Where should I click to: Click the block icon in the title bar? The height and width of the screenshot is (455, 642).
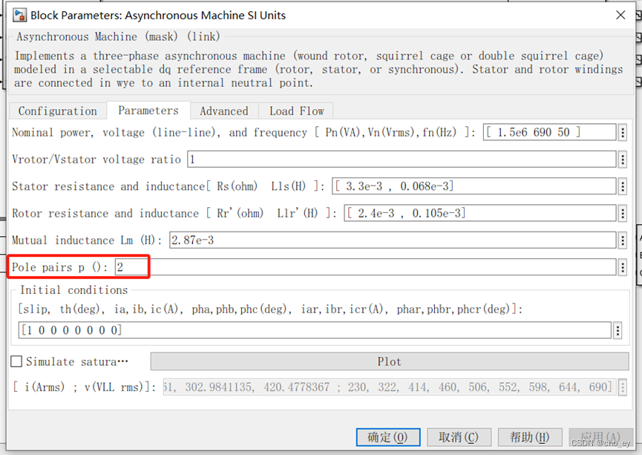coord(18,15)
